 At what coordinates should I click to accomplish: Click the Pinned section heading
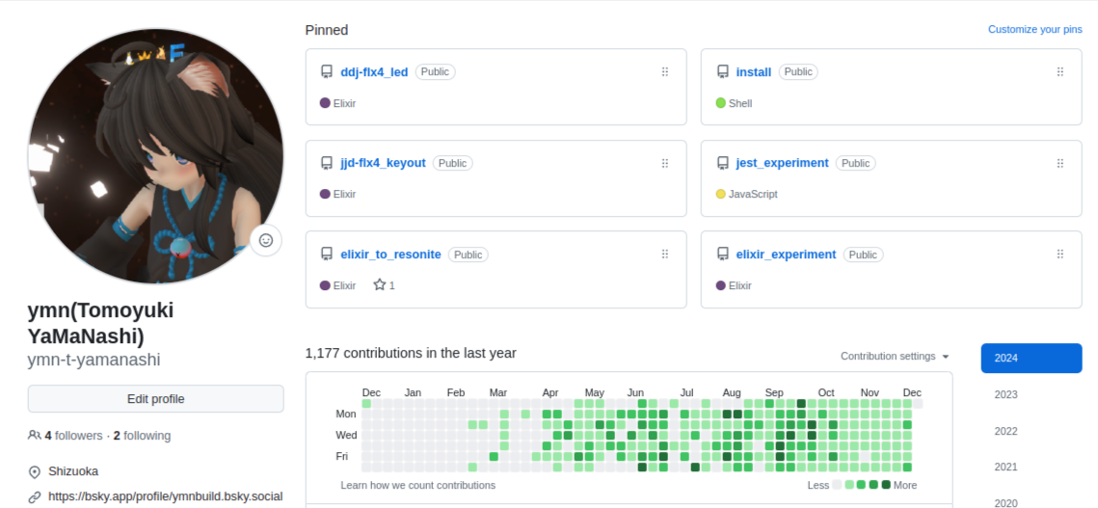point(327,30)
